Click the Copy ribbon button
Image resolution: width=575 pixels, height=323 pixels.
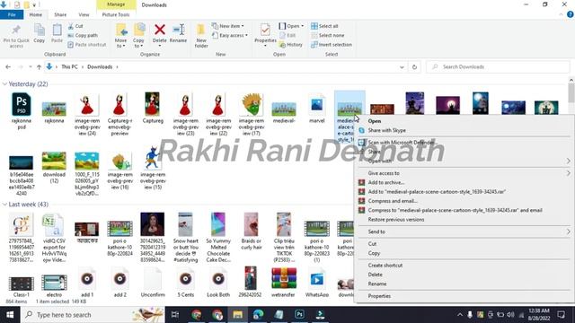pos(40,34)
